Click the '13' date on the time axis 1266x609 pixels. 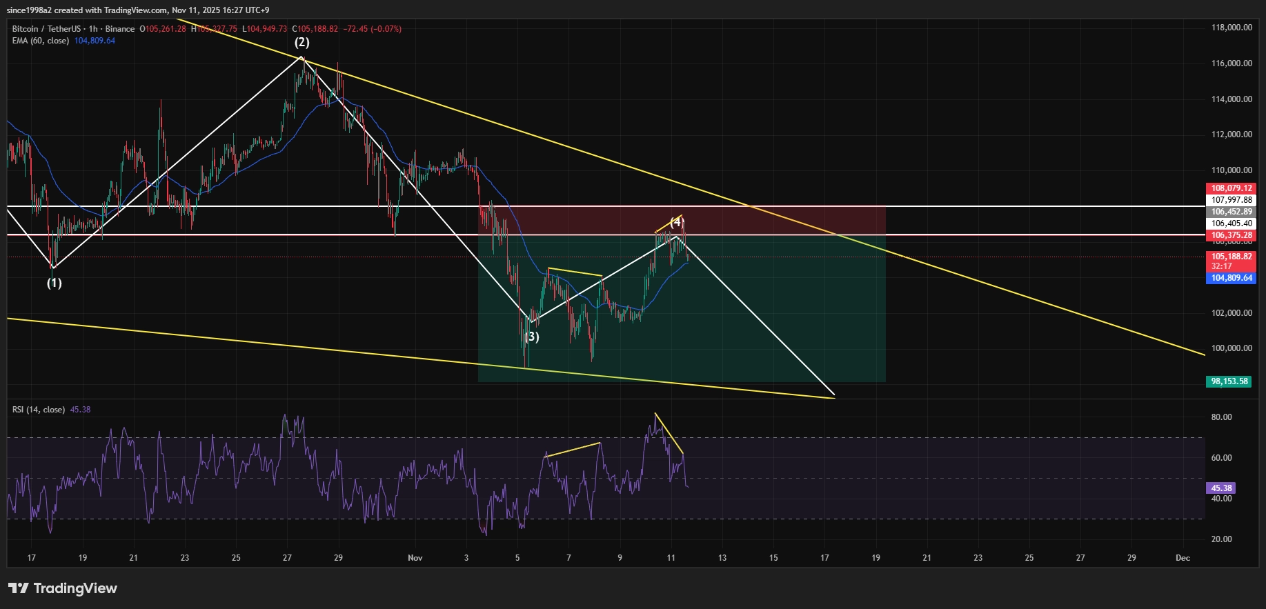[722, 558]
